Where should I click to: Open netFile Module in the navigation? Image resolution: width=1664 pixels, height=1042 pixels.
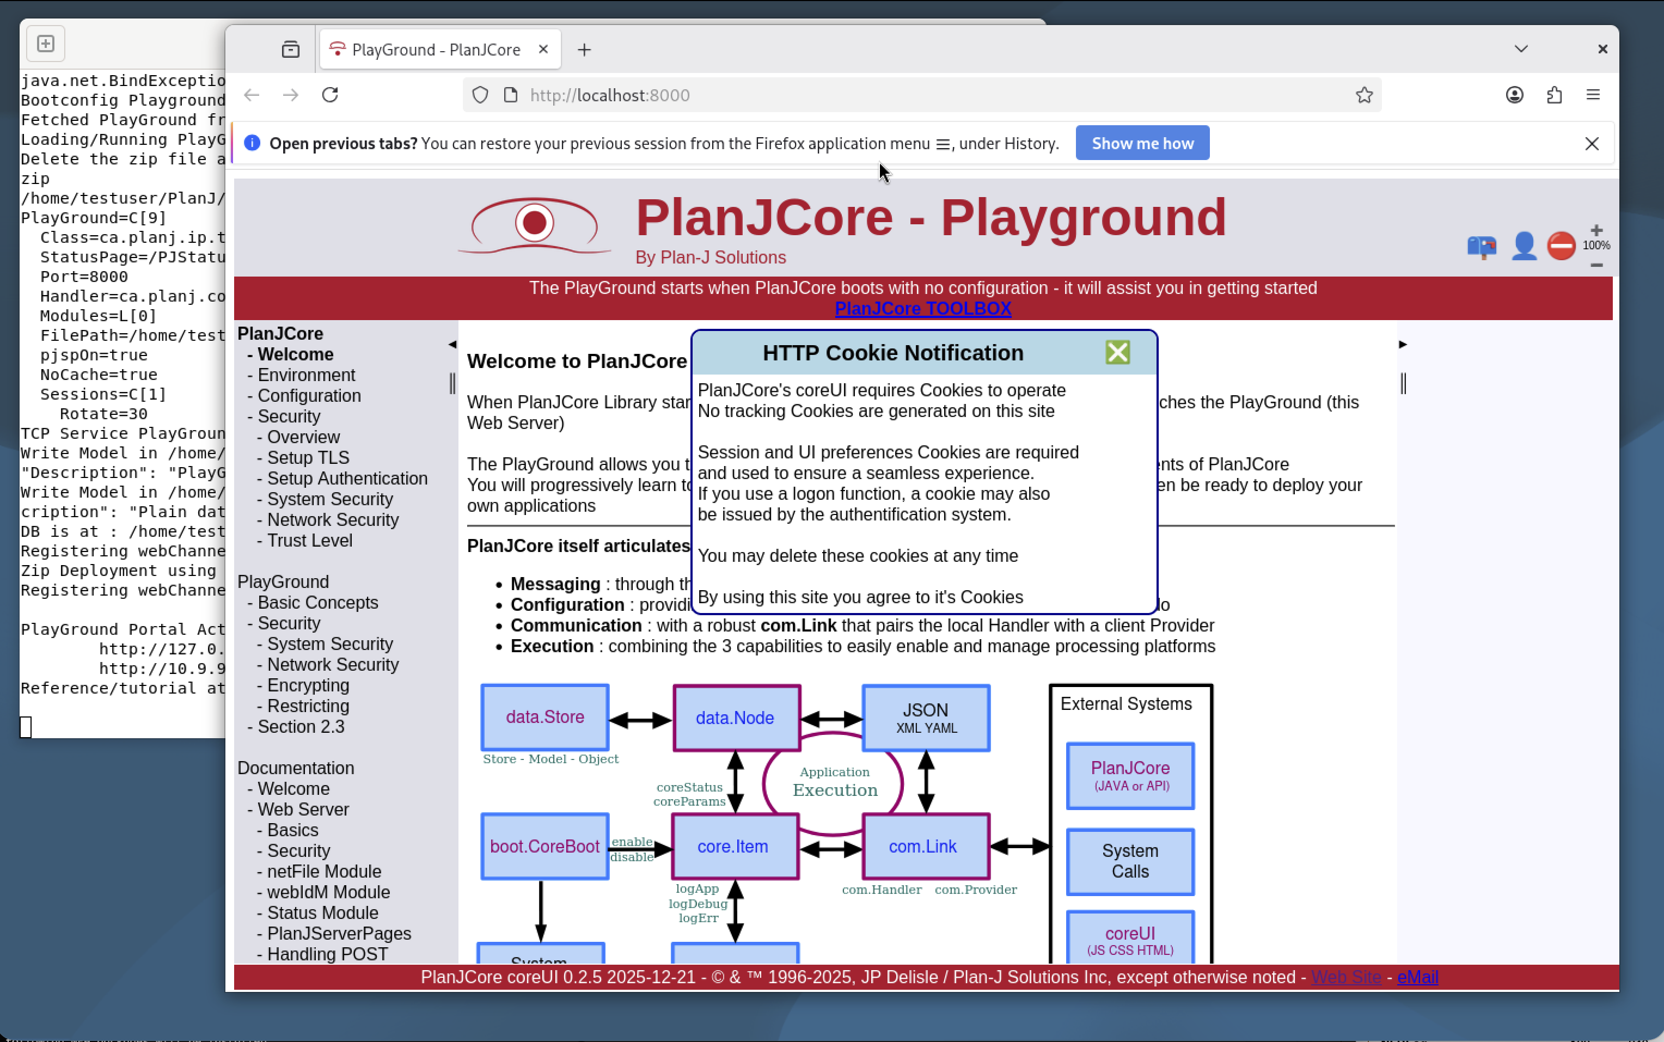(x=324, y=871)
